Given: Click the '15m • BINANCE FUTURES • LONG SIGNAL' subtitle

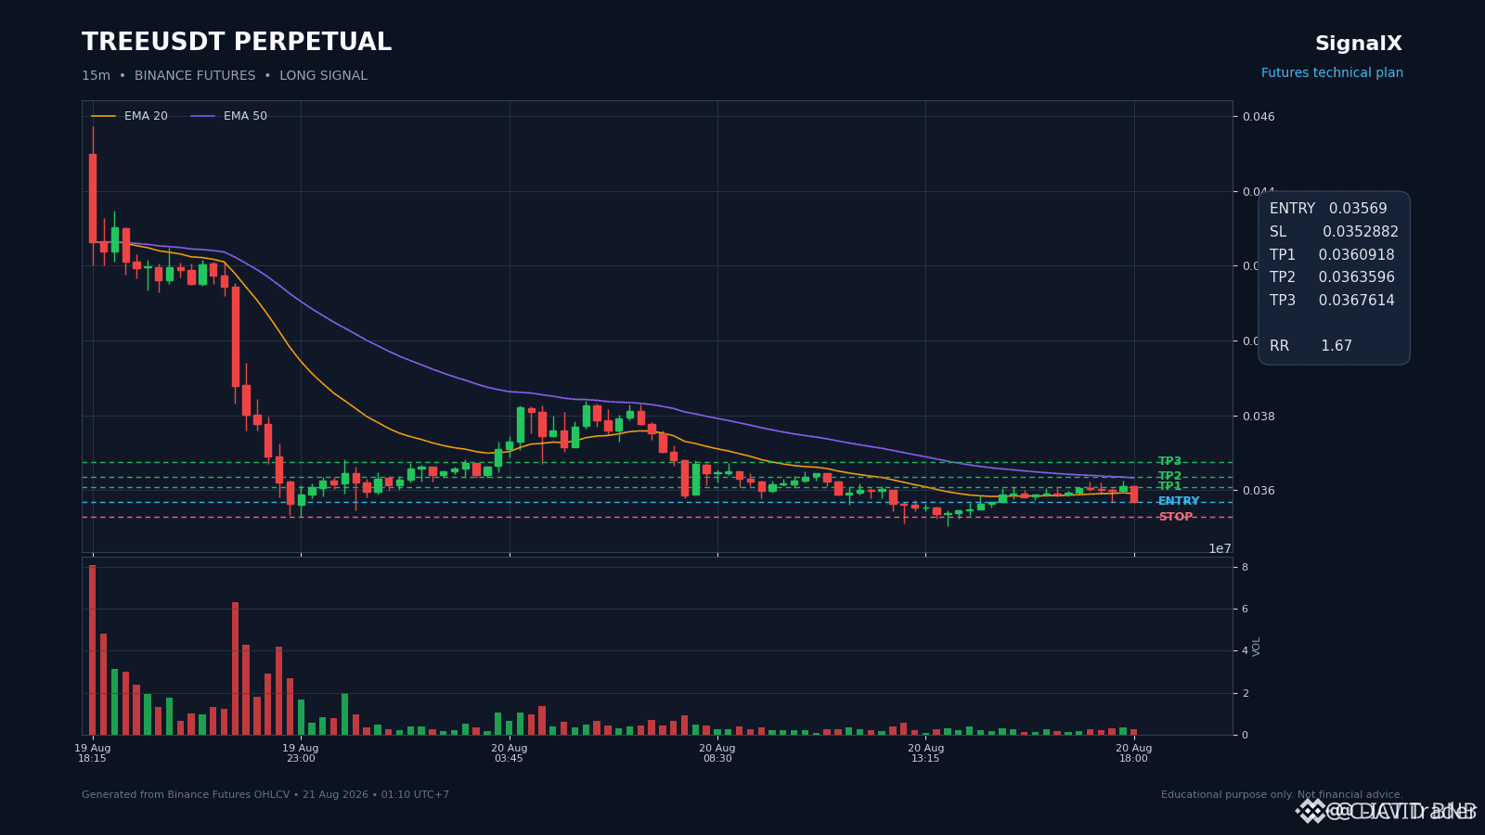Looking at the screenshot, I should click(x=225, y=76).
